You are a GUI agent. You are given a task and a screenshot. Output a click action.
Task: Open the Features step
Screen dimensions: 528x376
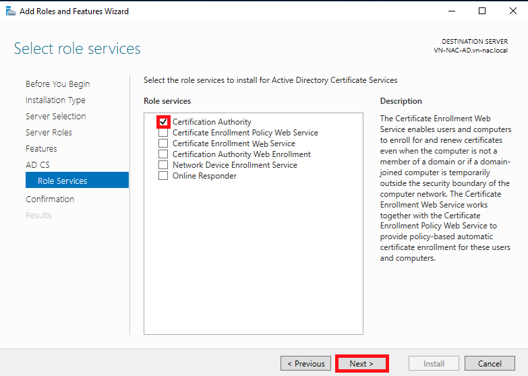coord(41,149)
